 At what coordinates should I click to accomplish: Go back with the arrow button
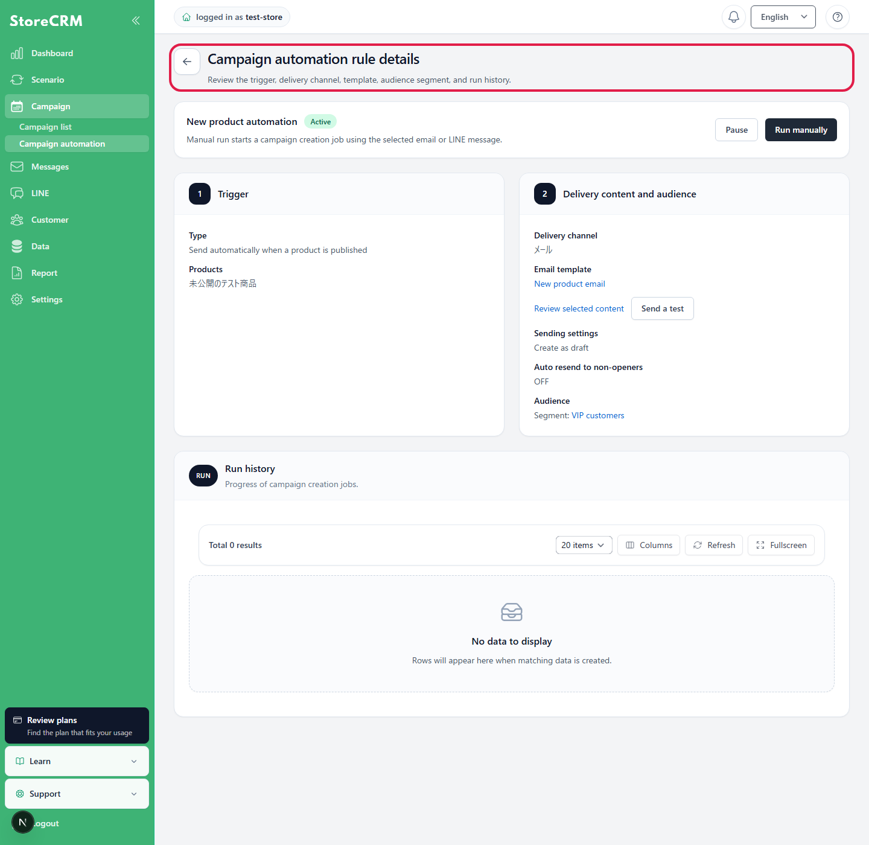[187, 62]
